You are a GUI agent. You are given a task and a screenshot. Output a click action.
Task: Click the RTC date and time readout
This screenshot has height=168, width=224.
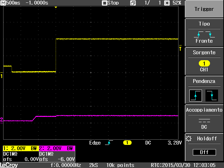coord(183,165)
